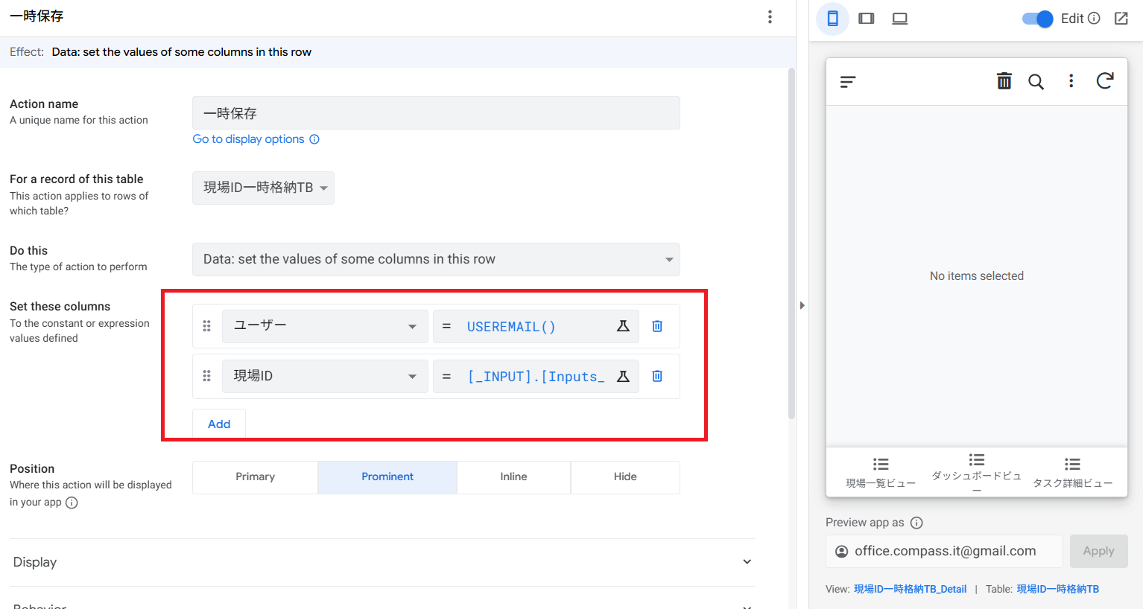Delete the ユーザー column assignment

click(657, 326)
